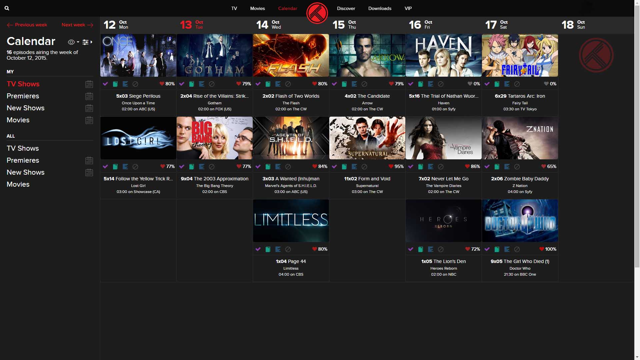Go to Previous week

27,25
